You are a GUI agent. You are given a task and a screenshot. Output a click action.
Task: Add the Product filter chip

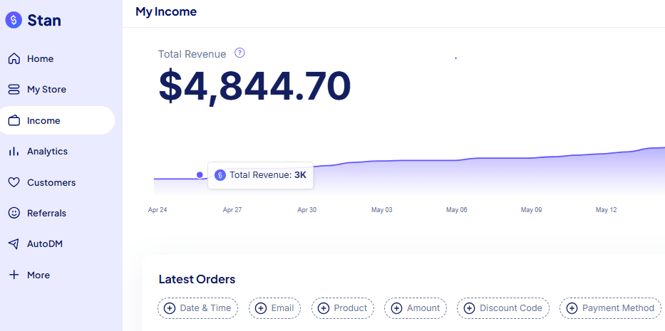click(x=343, y=308)
